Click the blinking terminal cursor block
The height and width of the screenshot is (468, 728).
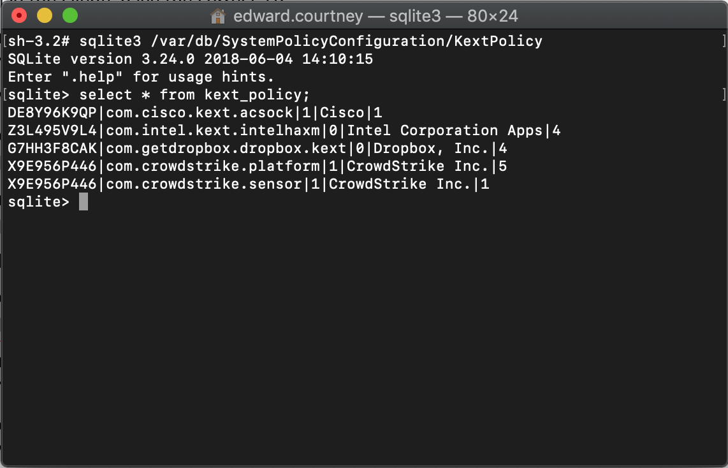83,202
